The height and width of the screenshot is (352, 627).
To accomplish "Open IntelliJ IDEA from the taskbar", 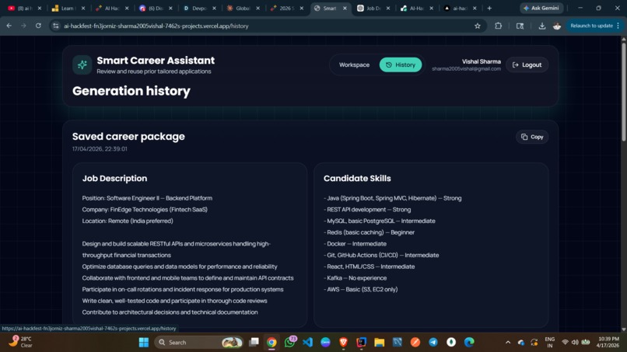I will [362, 342].
